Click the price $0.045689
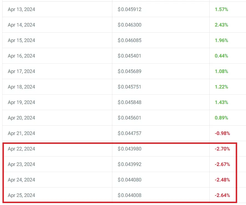Viewport: 246px width, 205px height. click(130, 71)
